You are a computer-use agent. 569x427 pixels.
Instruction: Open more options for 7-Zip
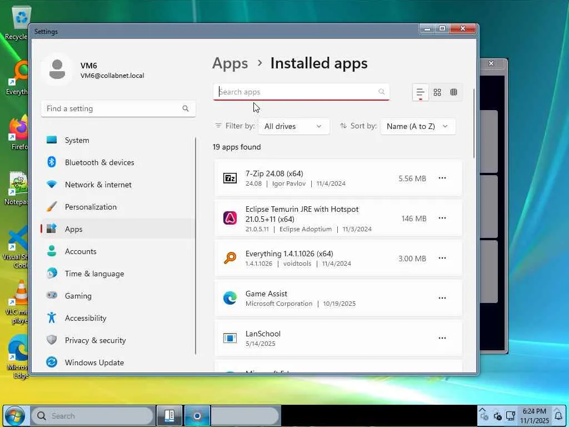click(x=442, y=178)
